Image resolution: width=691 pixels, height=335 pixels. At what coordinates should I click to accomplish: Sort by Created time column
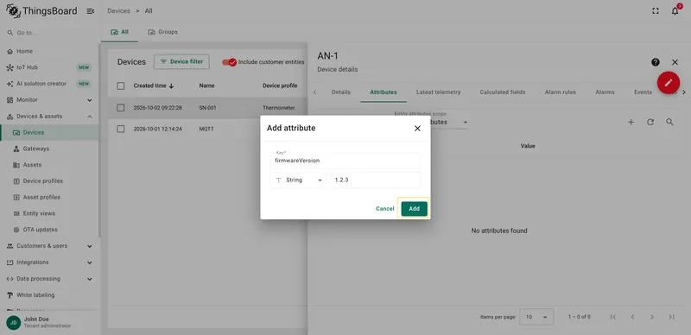click(154, 86)
